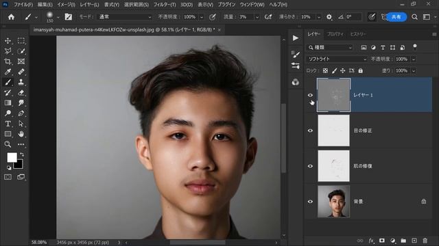The image size is (439, 246).
Task: Open the brush opacity dropdown arrow
Action: point(201,17)
